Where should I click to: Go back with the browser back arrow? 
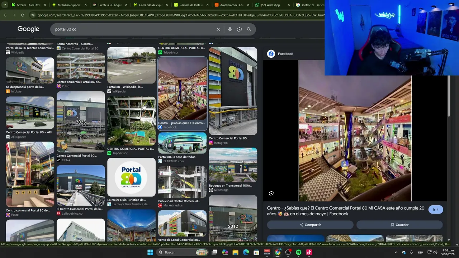[5, 15]
